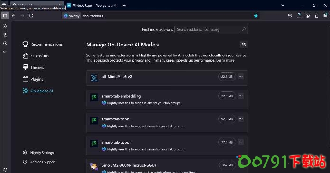Open the add-ons tools gear menu
330x173 pixels.
point(244,45)
